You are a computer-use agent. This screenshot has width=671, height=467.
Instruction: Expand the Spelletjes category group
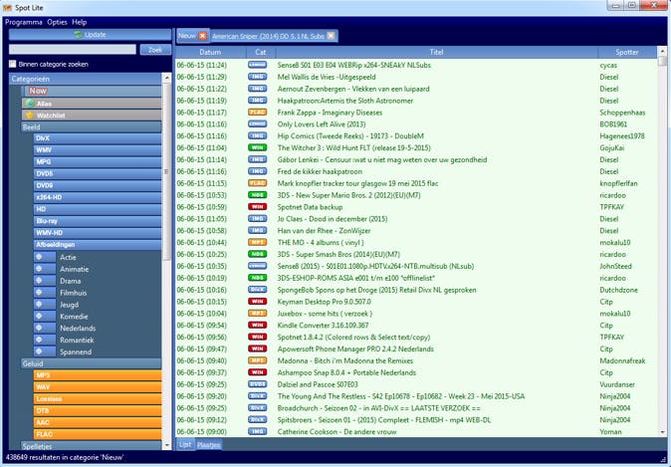coord(92,446)
